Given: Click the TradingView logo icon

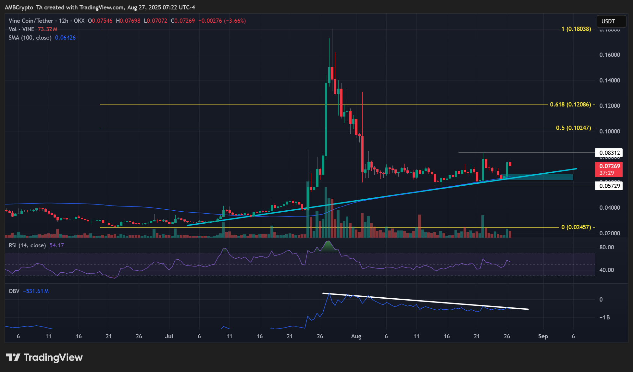Looking at the screenshot, I should (x=13, y=357).
